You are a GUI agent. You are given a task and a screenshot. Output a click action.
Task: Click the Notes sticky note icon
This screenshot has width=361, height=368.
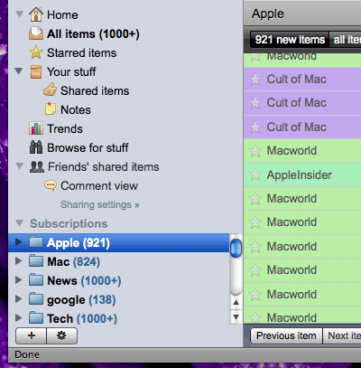click(51, 109)
